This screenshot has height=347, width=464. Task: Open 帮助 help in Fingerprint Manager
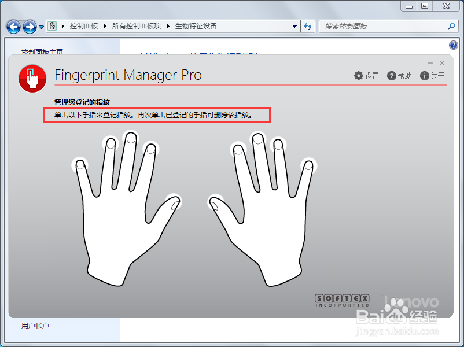399,76
